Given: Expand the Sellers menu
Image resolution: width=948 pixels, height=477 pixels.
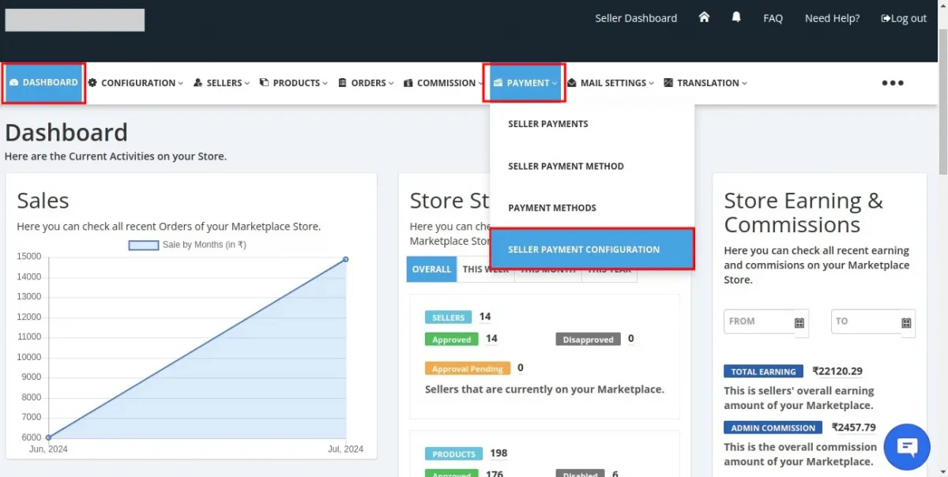Looking at the screenshot, I should pyautogui.click(x=222, y=83).
